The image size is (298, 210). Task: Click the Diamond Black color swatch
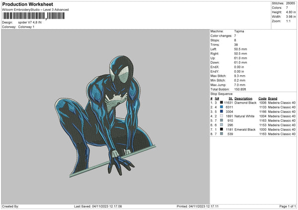click(221, 103)
